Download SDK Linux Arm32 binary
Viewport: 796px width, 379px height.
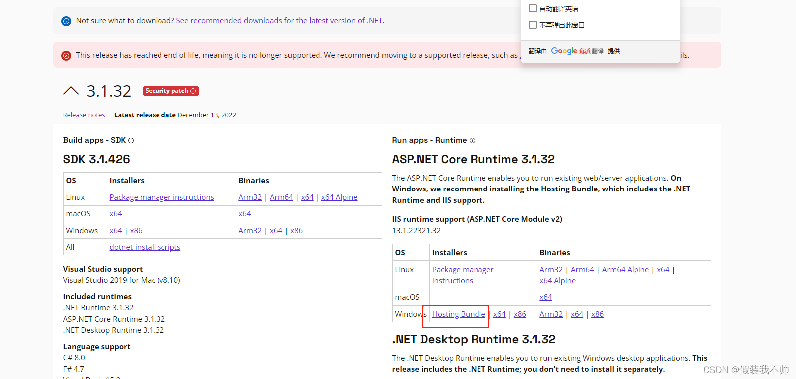point(250,197)
